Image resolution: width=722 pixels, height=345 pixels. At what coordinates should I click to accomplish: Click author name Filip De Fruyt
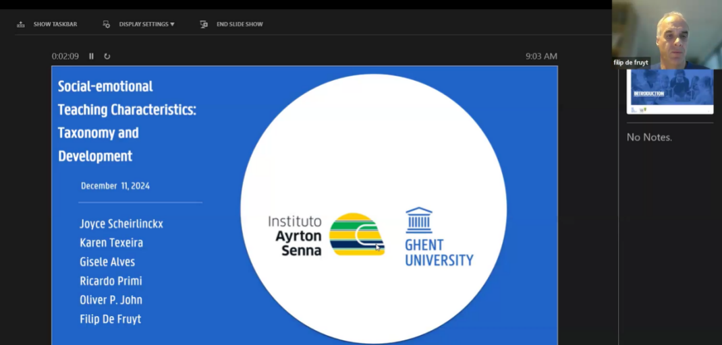click(x=111, y=319)
